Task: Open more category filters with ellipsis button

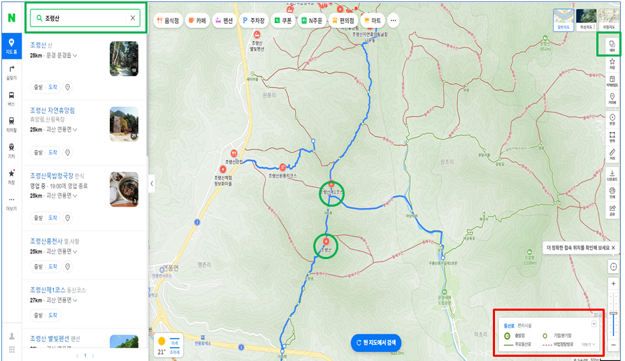Action: click(x=393, y=20)
